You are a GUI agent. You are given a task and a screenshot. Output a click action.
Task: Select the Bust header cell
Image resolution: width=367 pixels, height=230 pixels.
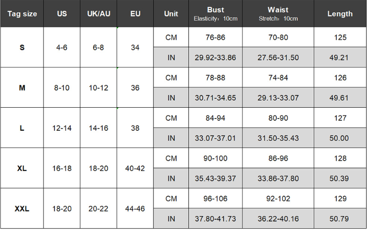tap(215, 14)
